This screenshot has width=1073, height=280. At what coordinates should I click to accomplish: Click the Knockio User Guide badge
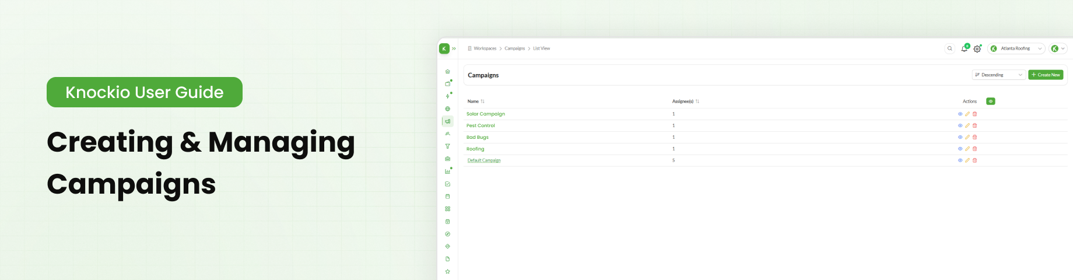145,92
